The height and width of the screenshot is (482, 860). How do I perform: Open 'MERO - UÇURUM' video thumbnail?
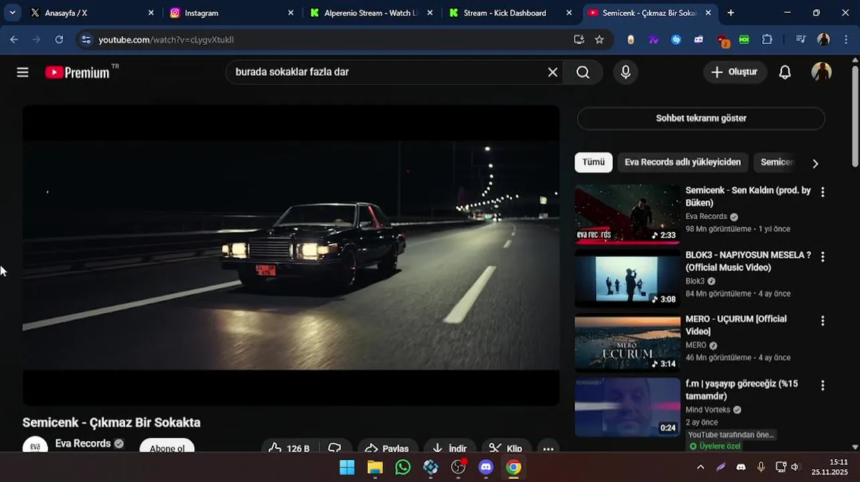pyautogui.click(x=627, y=343)
